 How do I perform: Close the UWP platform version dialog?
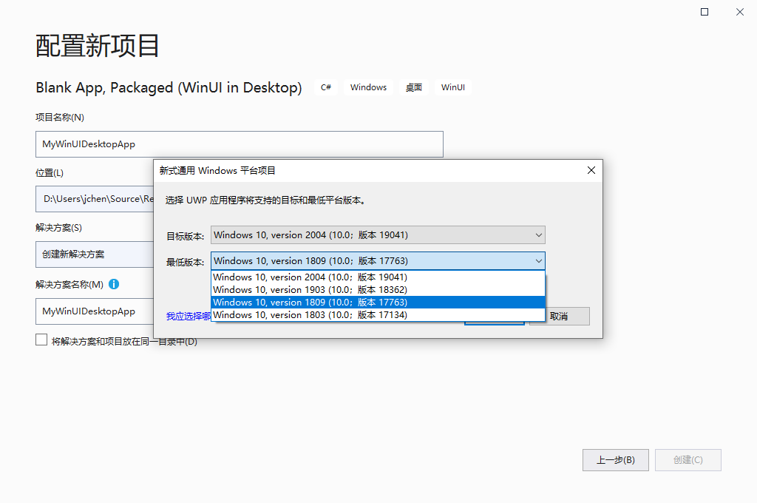tap(591, 169)
